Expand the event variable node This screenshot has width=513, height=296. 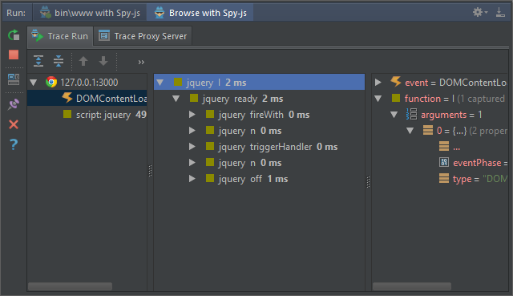(378, 82)
